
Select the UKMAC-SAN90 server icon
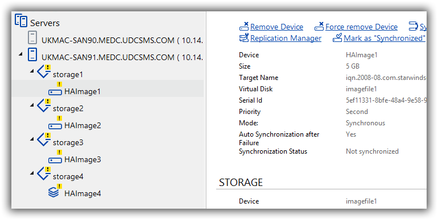tap(32, 37)
